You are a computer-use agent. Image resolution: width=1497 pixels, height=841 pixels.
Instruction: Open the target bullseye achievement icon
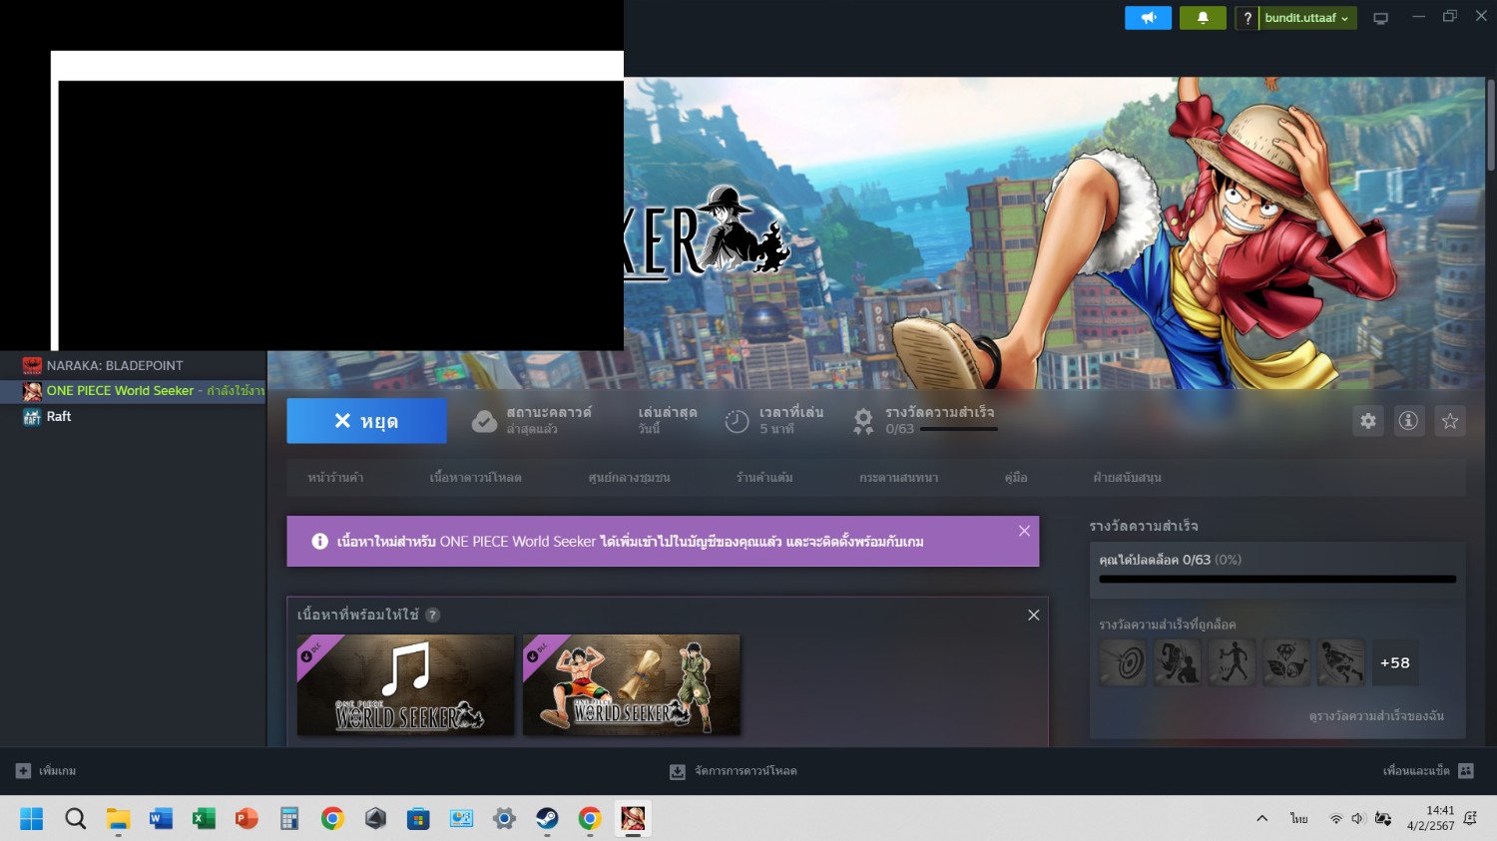click(1123, 662)
